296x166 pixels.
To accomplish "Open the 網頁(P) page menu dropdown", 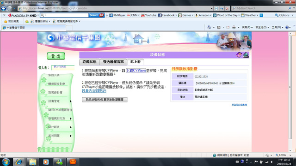I will pos(247,28).
